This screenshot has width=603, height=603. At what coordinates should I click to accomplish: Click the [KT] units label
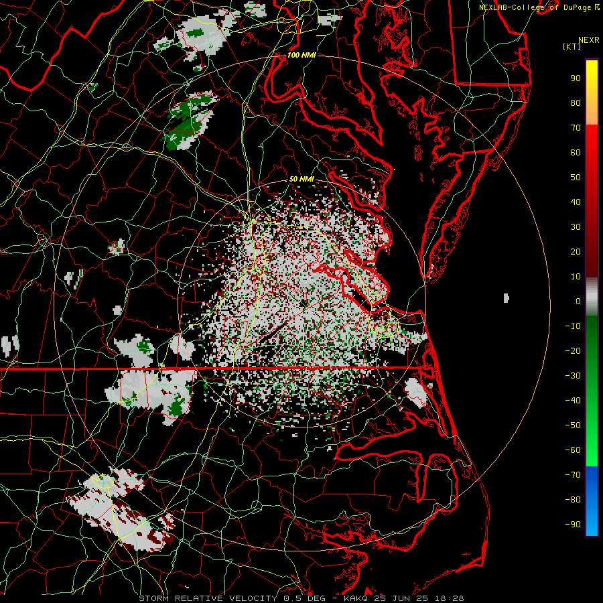coord(572,46)
